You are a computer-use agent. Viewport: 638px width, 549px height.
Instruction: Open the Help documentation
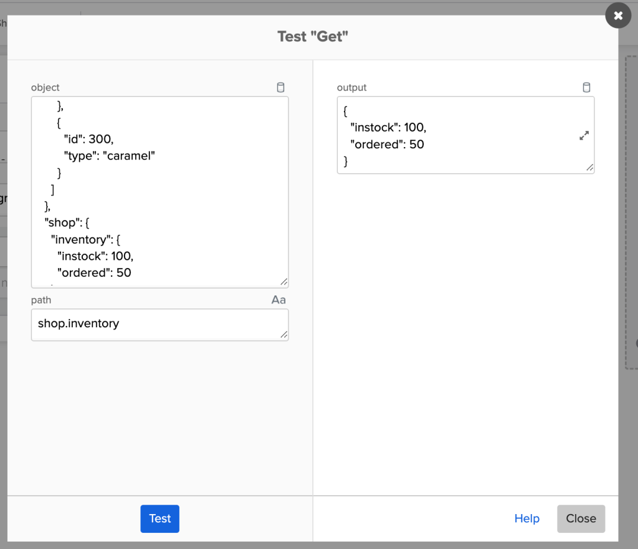(526, 518)
